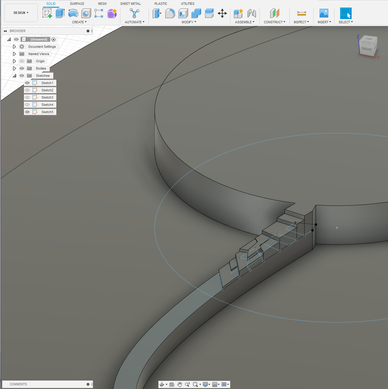
Task: Select the Create Sketch tool
Action: click(x=47, y=13)
